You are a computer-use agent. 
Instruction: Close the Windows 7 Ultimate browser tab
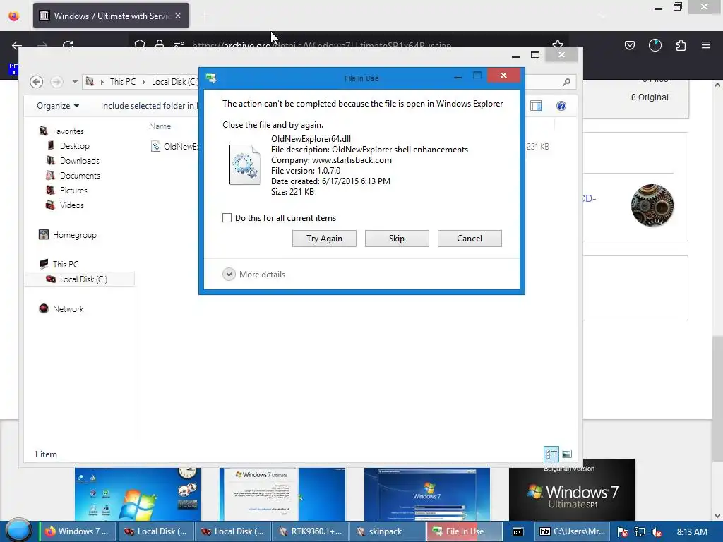tap(178, 16)
